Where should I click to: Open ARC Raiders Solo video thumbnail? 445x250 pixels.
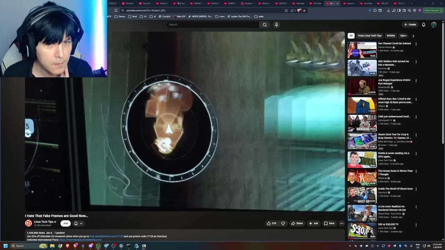(362, 68)
